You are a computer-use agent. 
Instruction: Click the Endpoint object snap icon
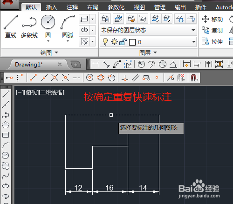click(x=34, y=78)
